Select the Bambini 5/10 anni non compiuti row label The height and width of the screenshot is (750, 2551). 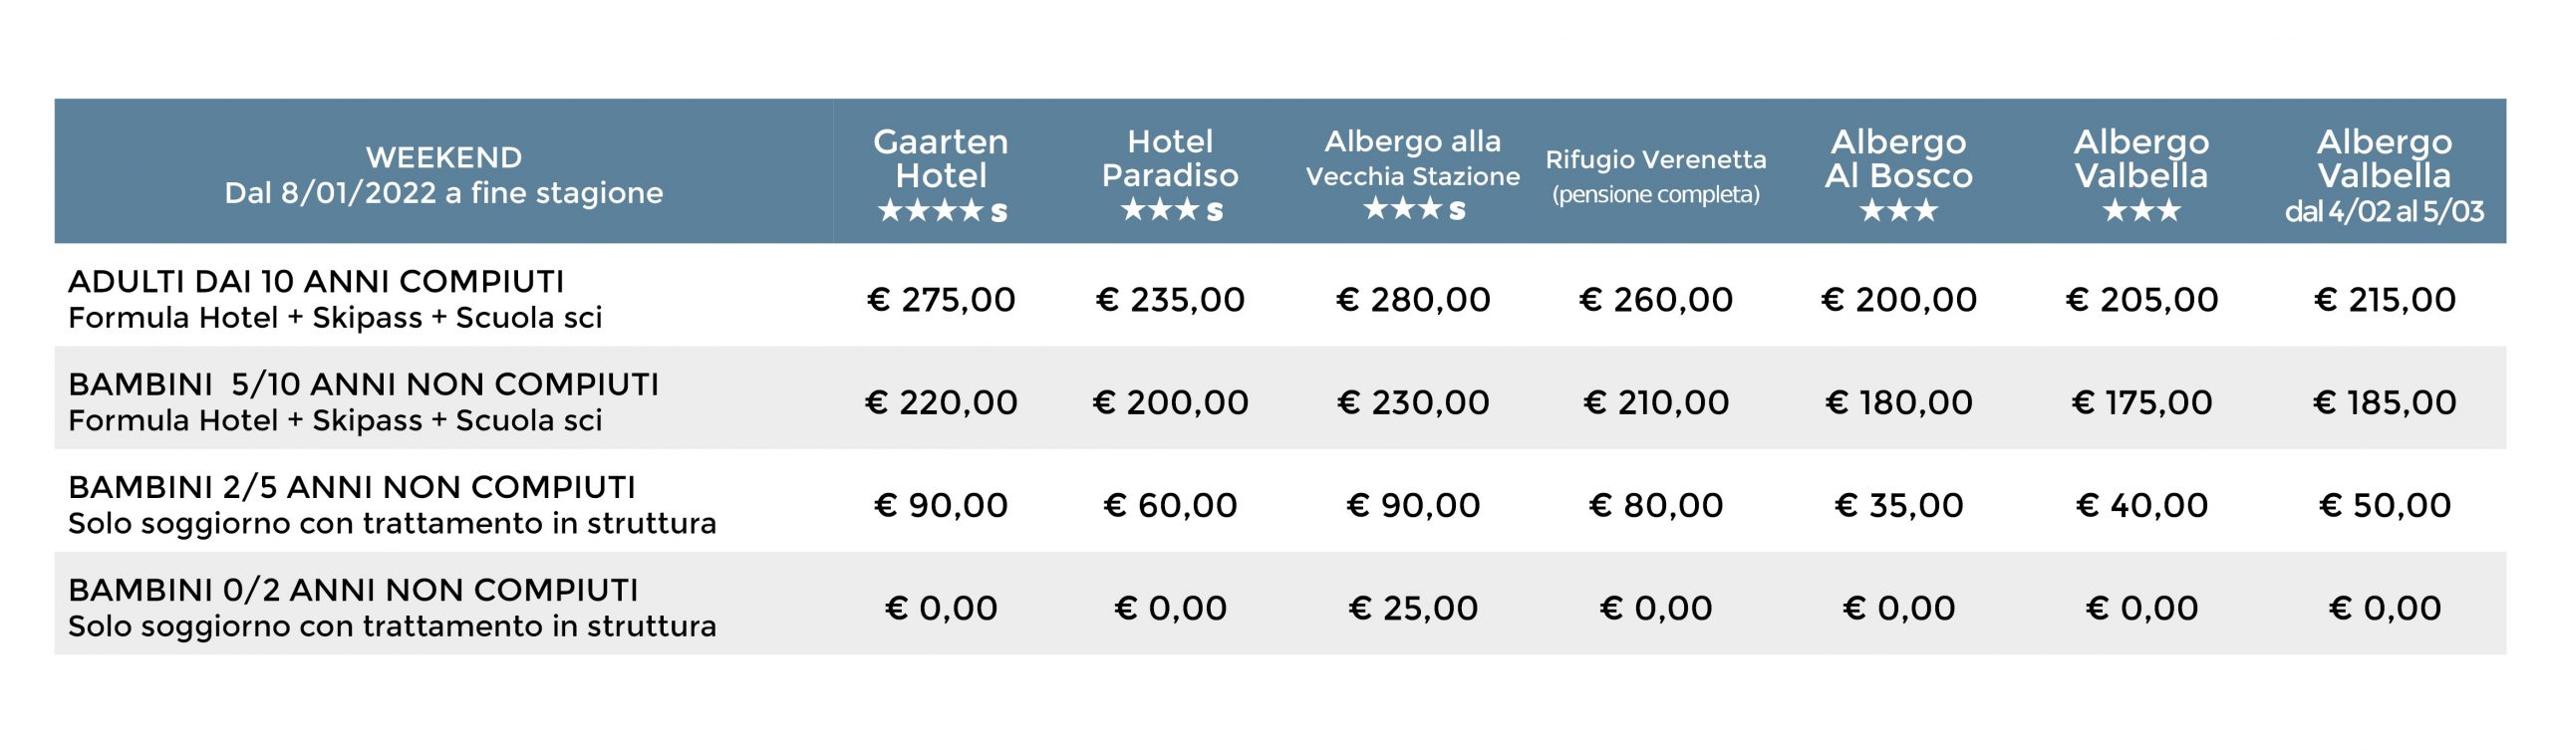coord(364,401)
